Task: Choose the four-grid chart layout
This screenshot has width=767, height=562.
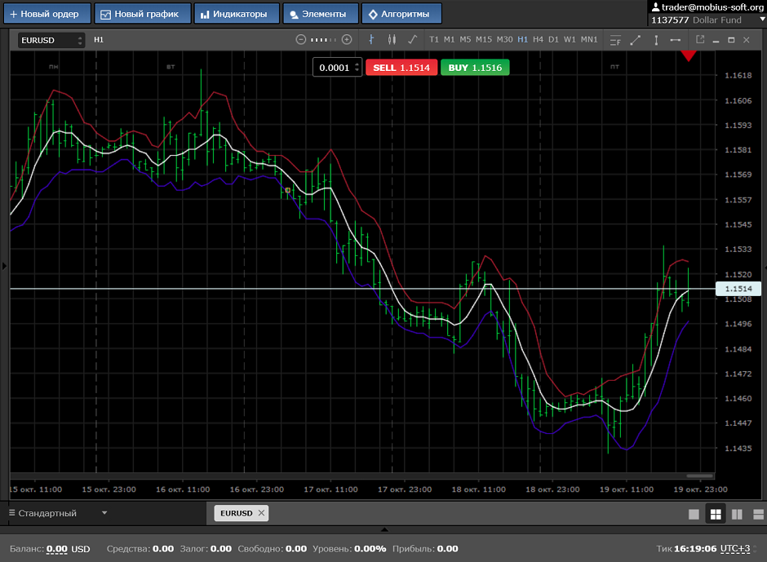Action: point(716,514)
